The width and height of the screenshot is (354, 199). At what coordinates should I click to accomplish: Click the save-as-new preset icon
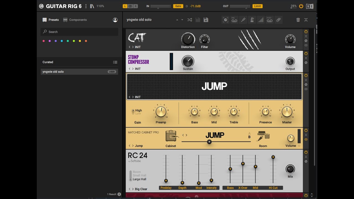(206, 20)
